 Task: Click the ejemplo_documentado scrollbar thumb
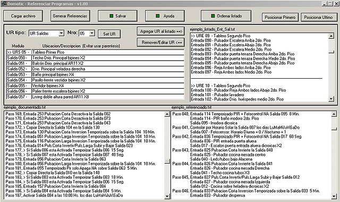(x=167, y=161)
